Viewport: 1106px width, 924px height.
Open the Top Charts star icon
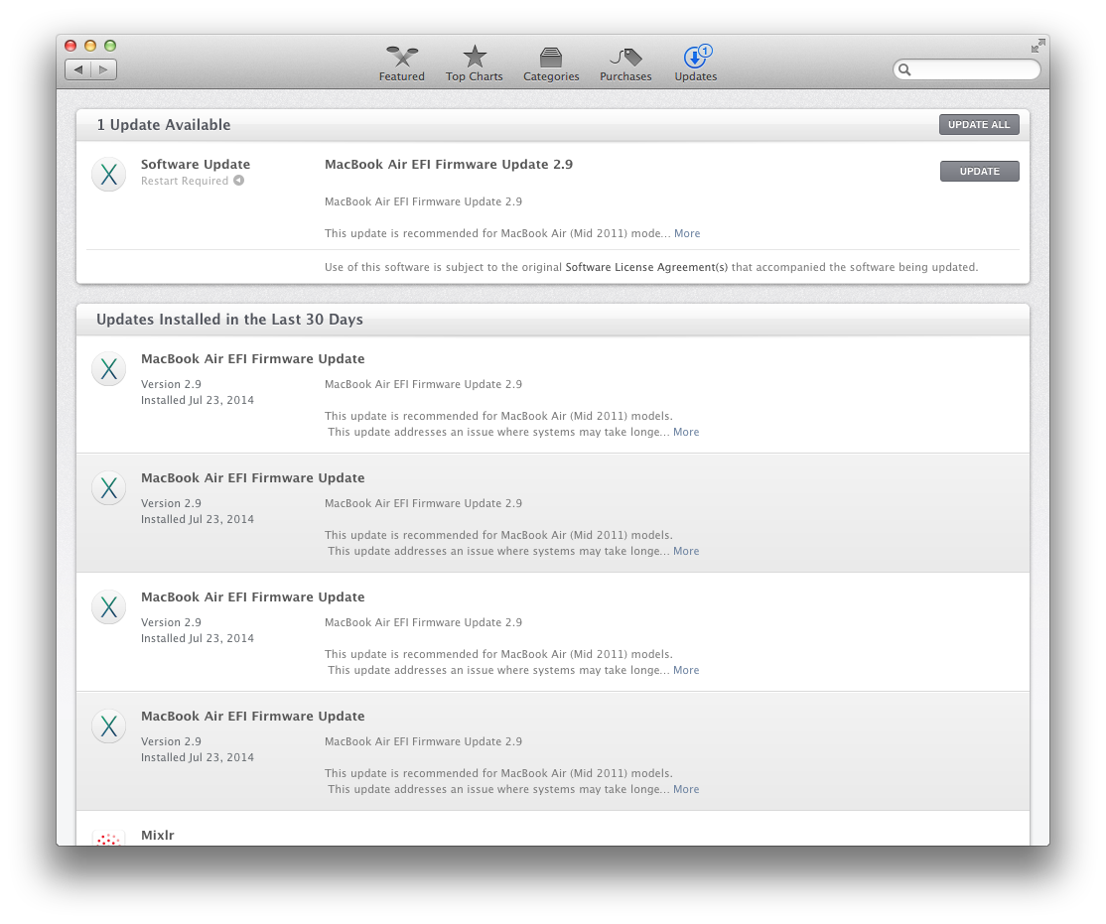pyautogui.click(x=475, y=57)
